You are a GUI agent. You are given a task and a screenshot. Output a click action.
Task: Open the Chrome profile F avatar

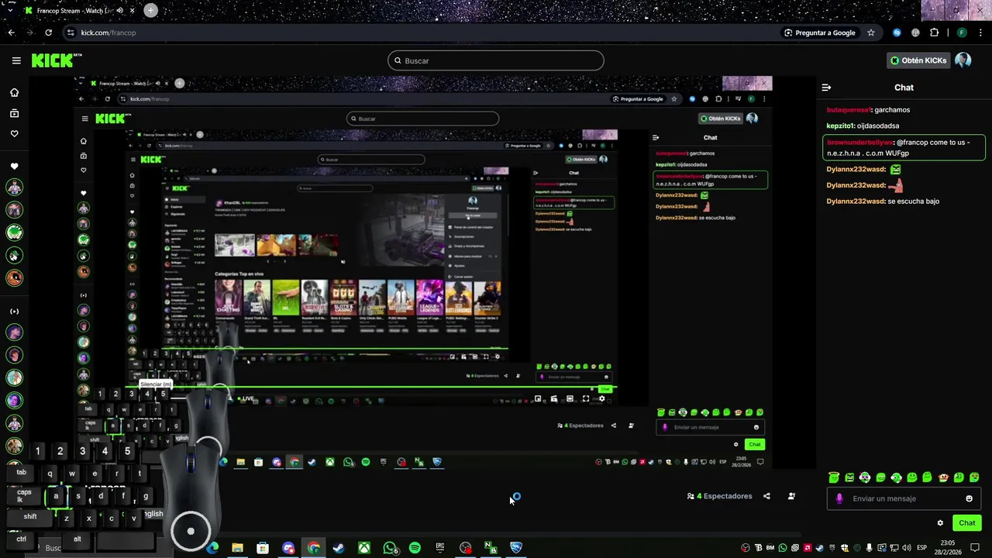(962, 33)
